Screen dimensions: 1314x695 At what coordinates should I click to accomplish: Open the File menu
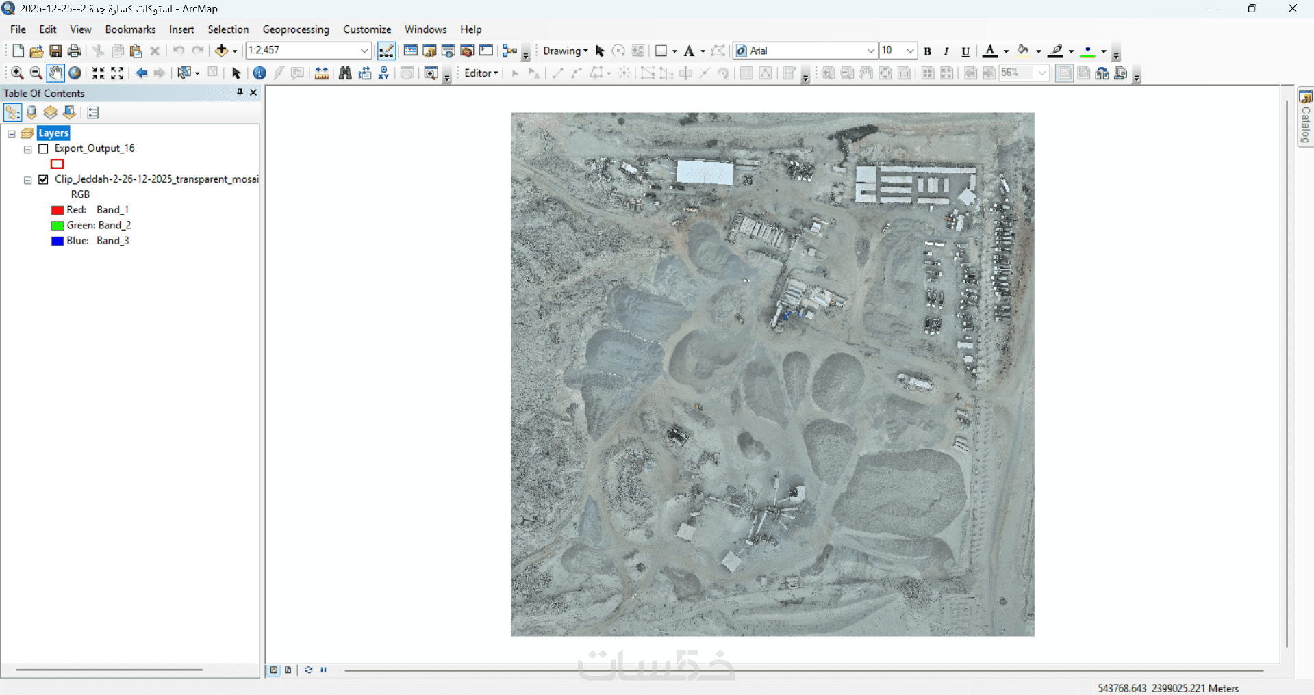(18, 29)
